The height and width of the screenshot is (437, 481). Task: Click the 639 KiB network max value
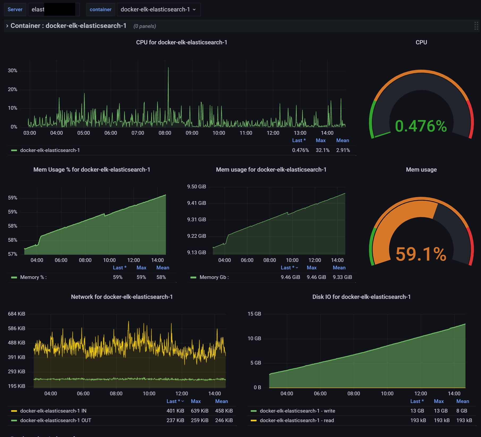point(200,411)
